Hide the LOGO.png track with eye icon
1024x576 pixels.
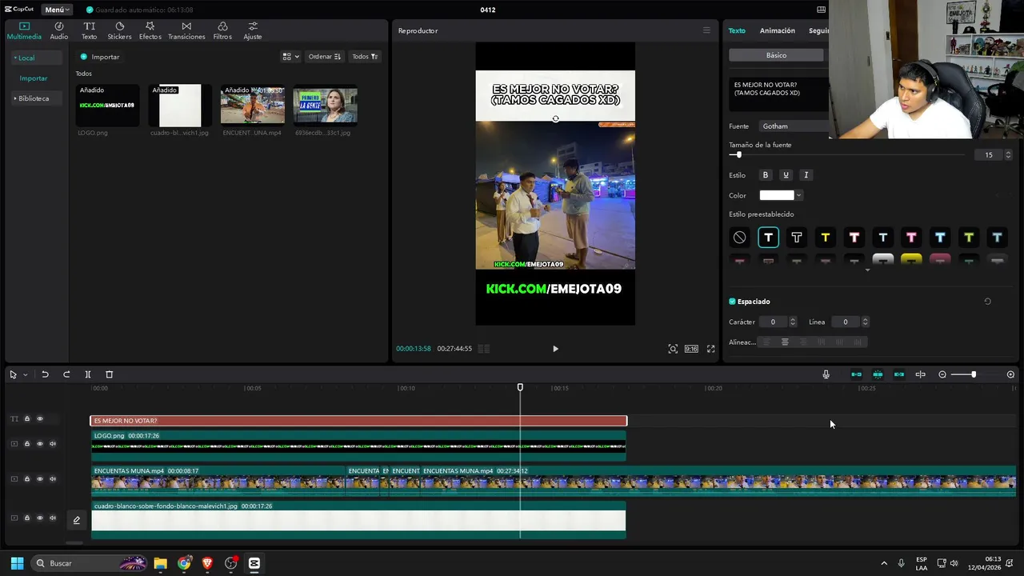pyautogui.click(x=39, y=444)
